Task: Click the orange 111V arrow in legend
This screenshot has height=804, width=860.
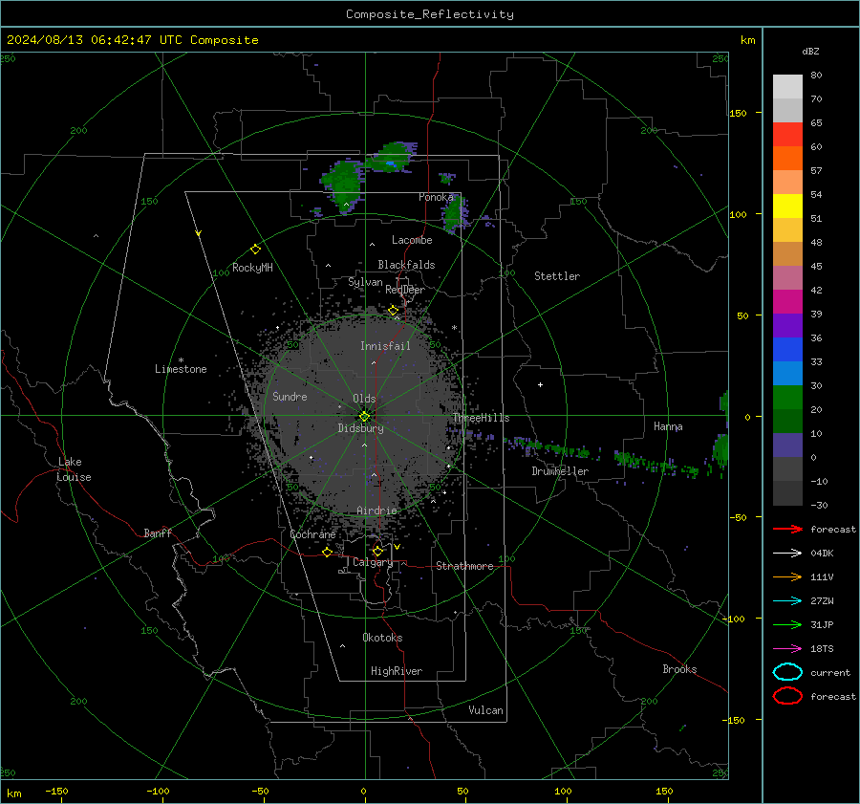Action: coord(787,576)
